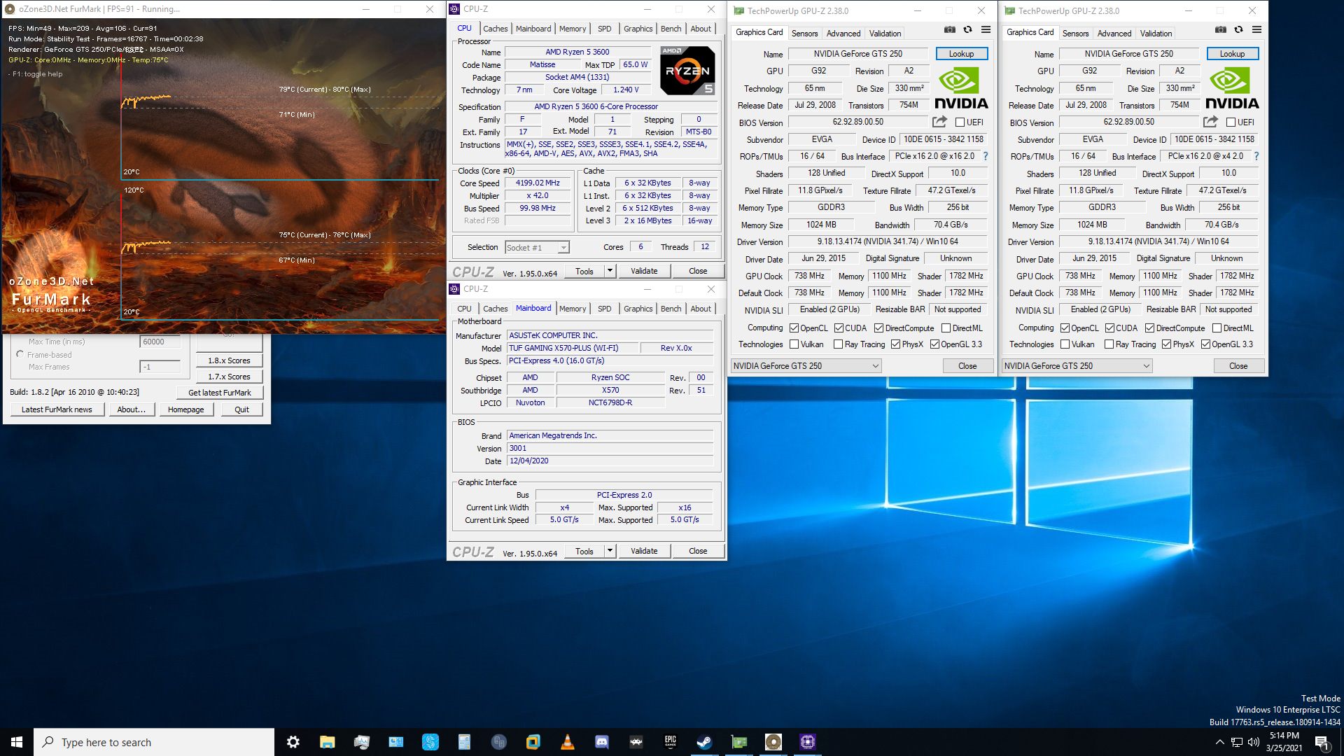Click Close button in right GPU-Z window
This screenshot has width=1344, height=756.
click(x=1238, y=366)
